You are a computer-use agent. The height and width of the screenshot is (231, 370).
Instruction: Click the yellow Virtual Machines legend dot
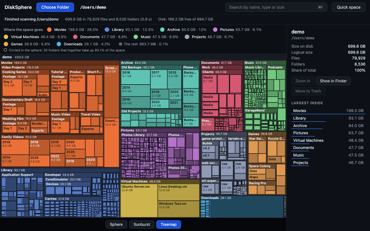click(x=6, y=37)
